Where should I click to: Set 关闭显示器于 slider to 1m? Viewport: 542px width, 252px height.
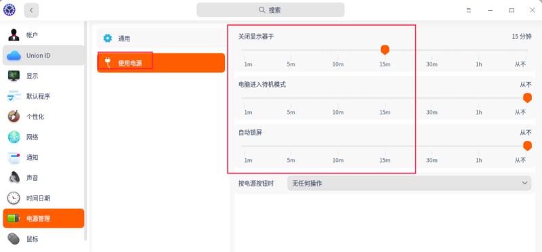pyautogui.click(x=248, y=64)
